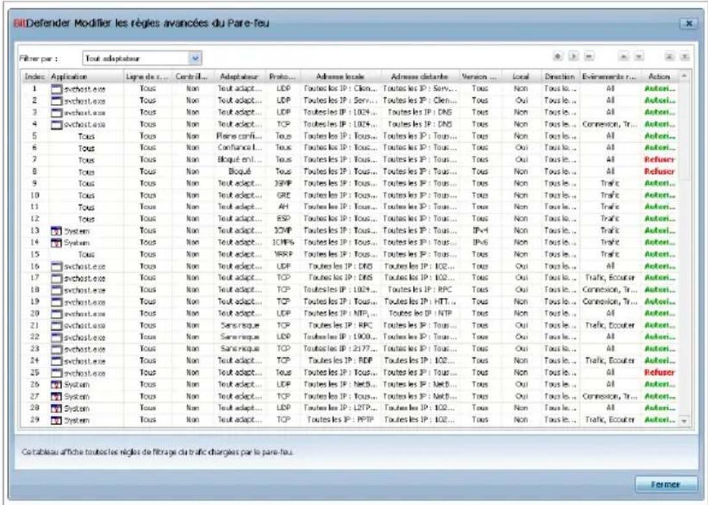Sort by the Local column header

(x=521, y=77)
